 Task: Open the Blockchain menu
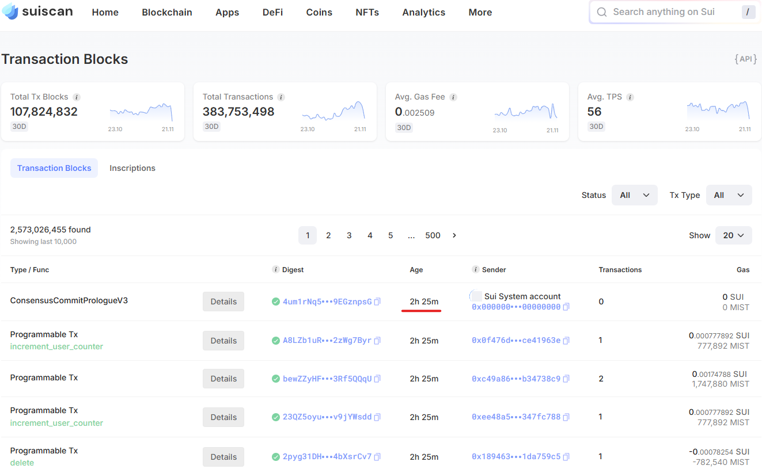click(167, 12)
